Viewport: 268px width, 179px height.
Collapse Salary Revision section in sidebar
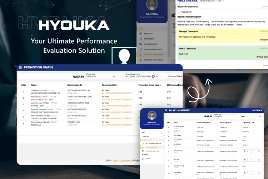(162, 140)
